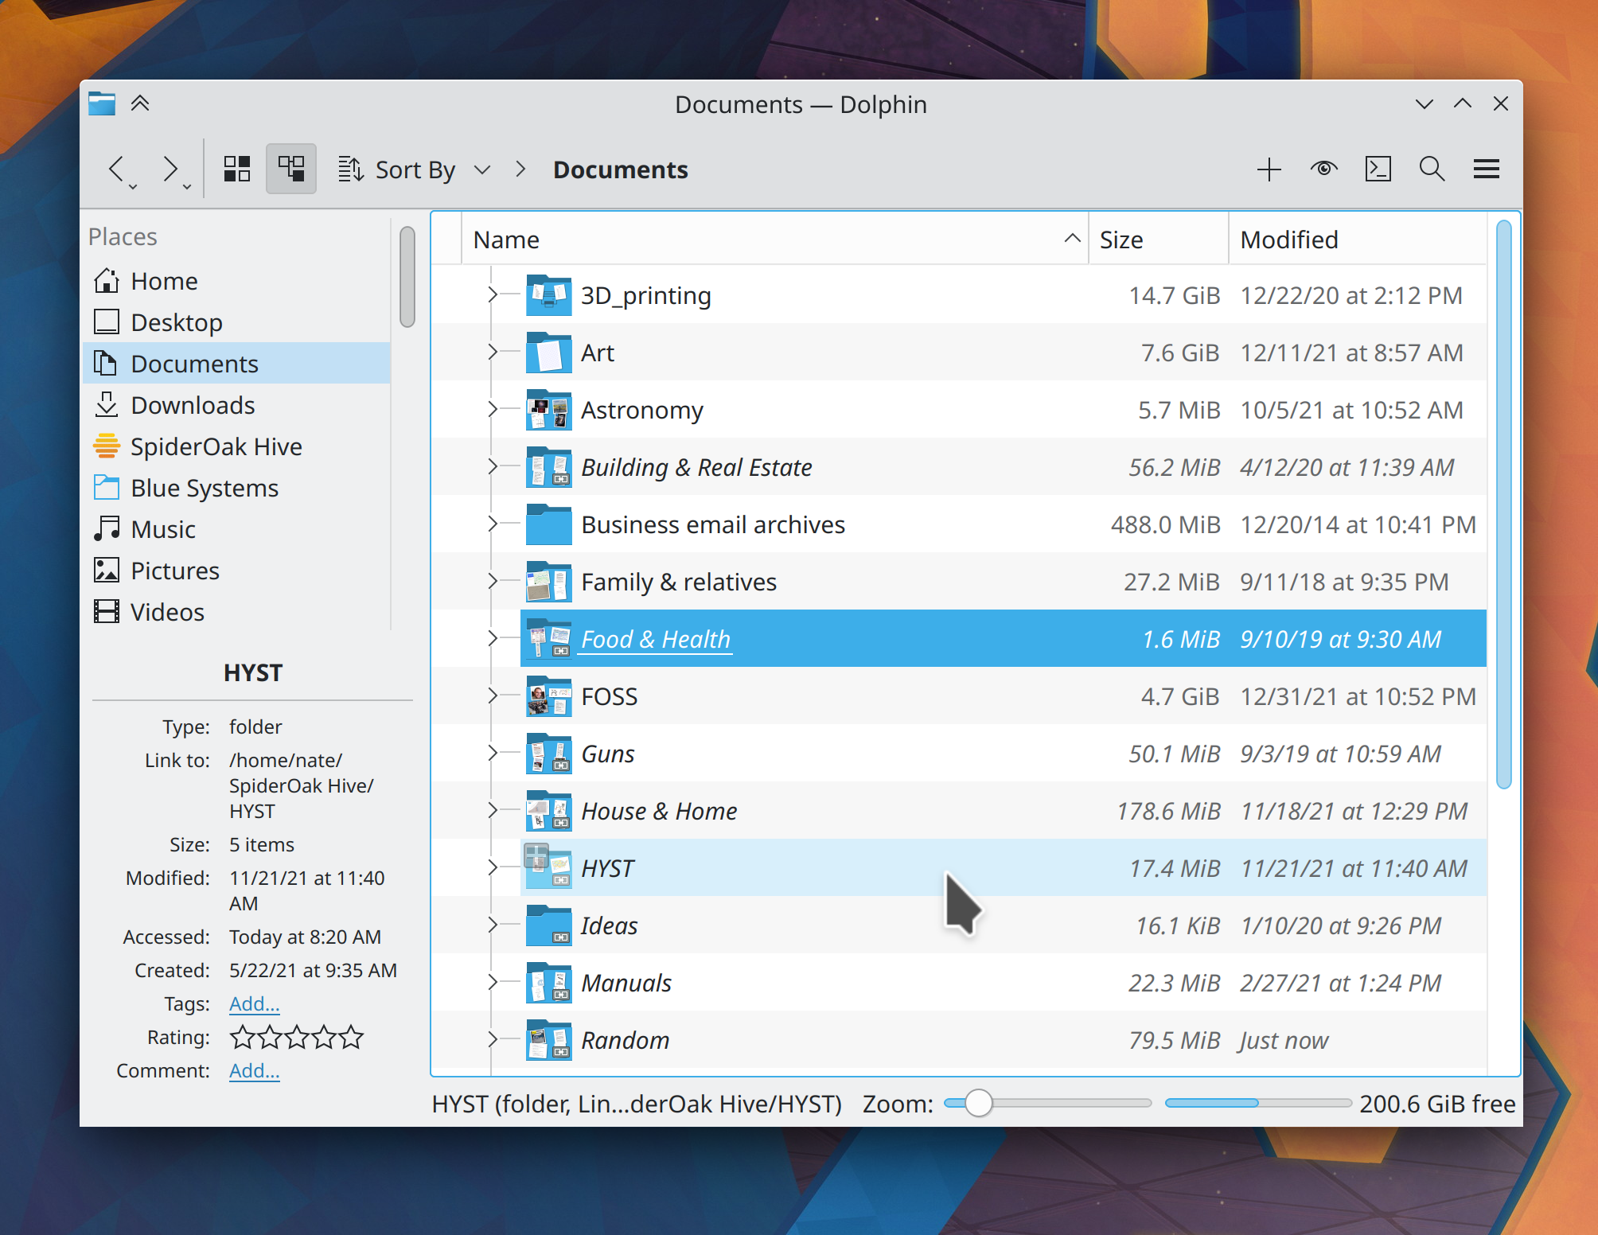The width and height of the screenshot is (1598, 1235).
Task: Click Add link next to Comment
Action: click(254, 1071)
